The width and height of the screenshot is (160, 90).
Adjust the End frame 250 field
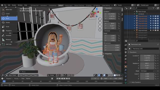(118, 78)
